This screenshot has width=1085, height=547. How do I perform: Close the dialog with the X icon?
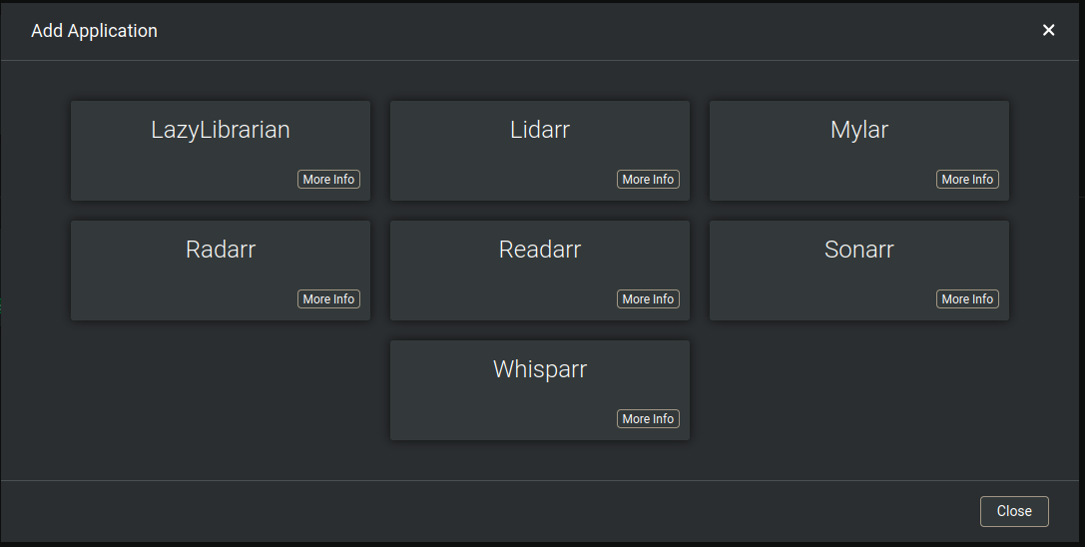tap(1048, 31)
